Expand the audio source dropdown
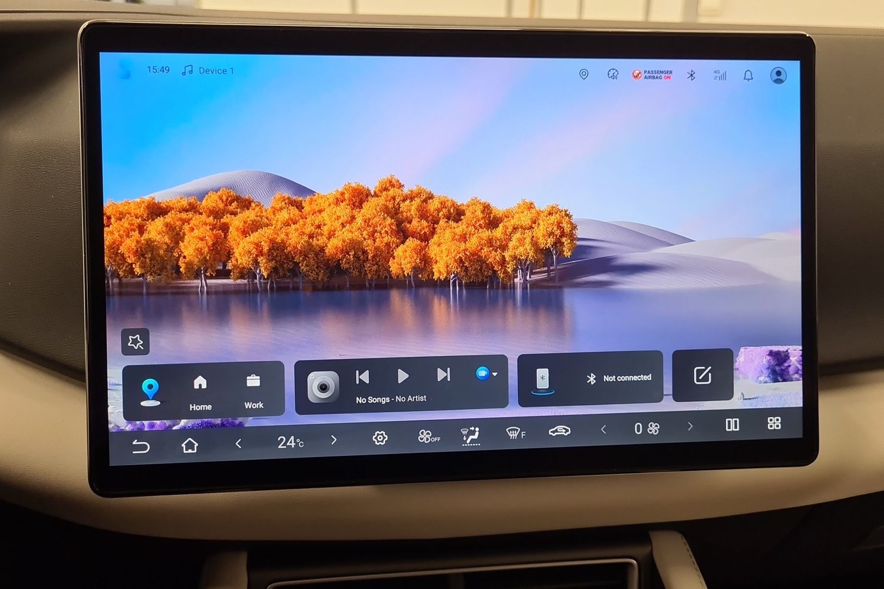This screenshot has height=589, width=884. point(486,373)
